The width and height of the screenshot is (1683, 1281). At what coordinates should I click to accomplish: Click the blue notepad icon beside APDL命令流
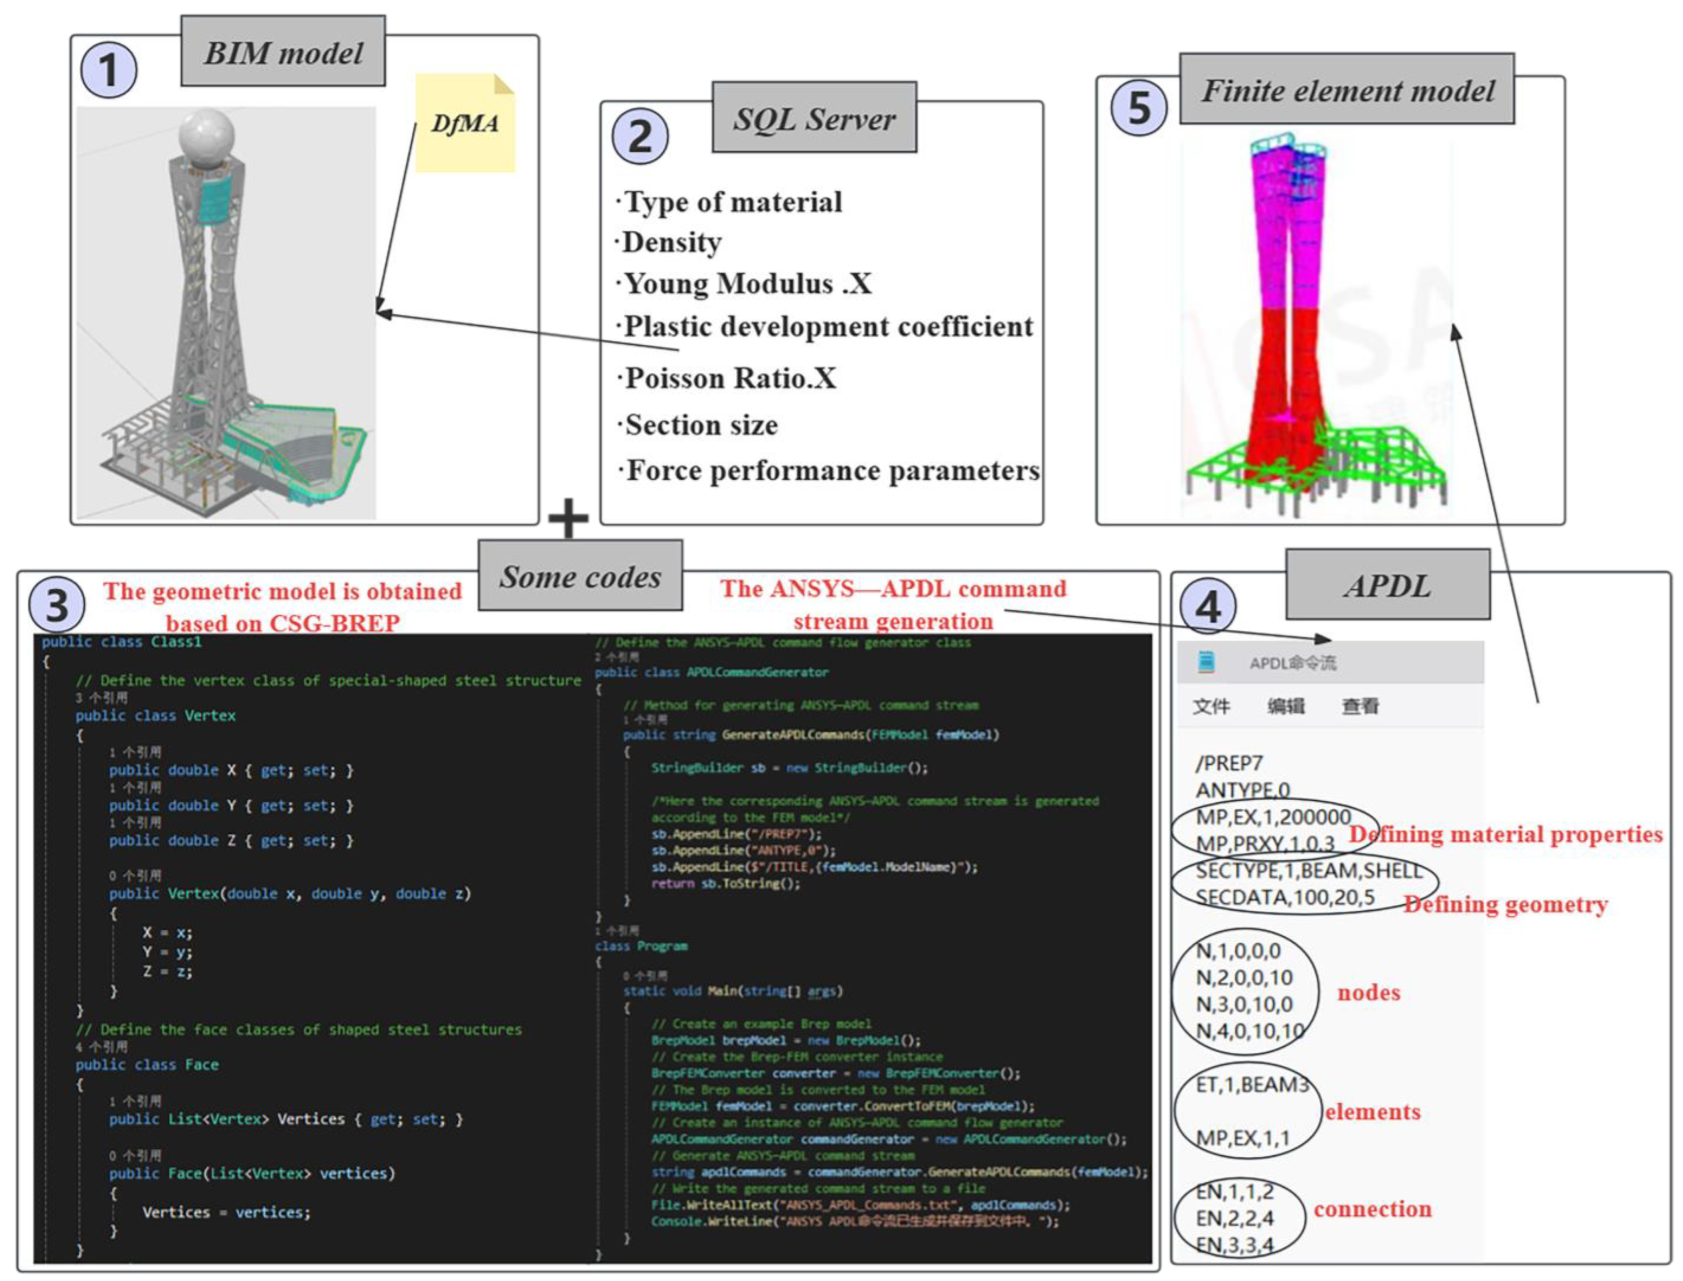click(x=1206, y=662)
